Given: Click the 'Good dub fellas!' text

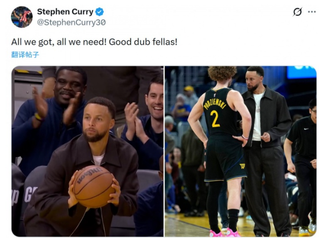Looking at the screenshot, I should [x=143, y=42].
